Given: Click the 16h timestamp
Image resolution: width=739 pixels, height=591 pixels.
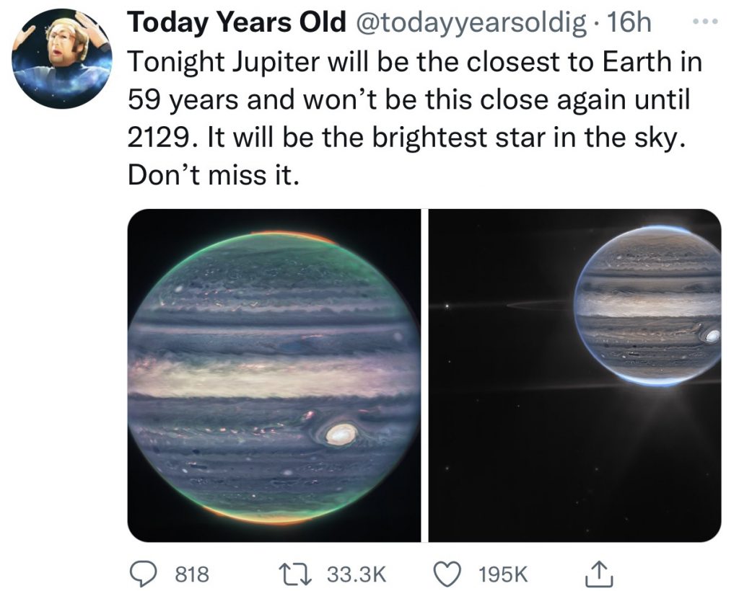Looking at the screenshot, I should click(x=629, y=24).
